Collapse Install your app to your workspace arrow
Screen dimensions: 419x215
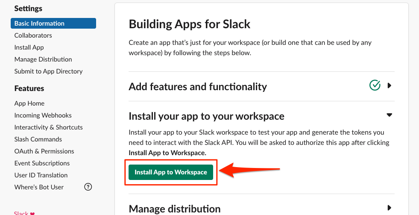coord(390,115)
